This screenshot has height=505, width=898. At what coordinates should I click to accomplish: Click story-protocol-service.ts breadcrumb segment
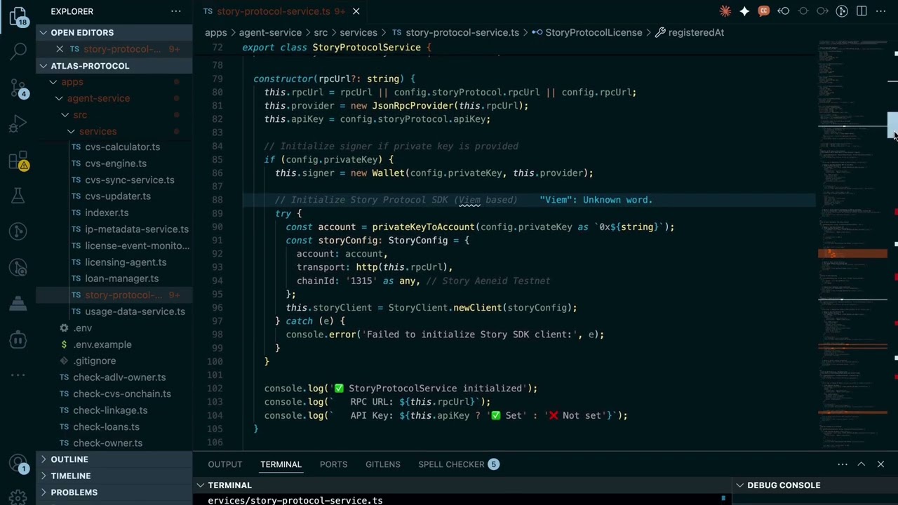462,32
